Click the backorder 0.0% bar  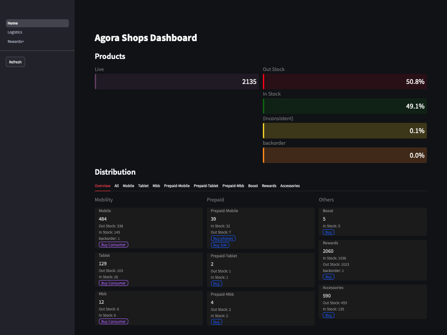[345, 155]
